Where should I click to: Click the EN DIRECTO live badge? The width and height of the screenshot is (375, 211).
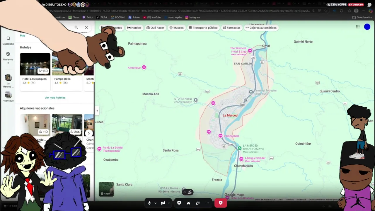click(356, 5)
